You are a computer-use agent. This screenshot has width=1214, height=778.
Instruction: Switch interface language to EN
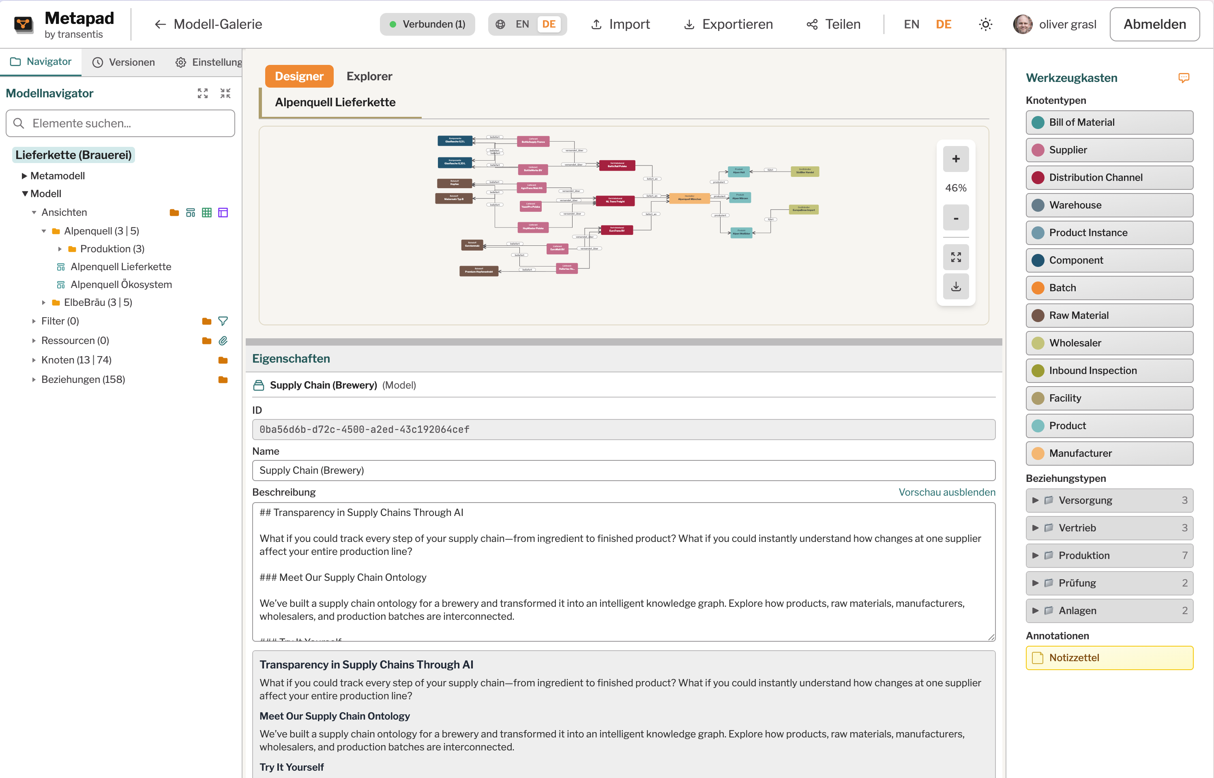pos(912,24)
